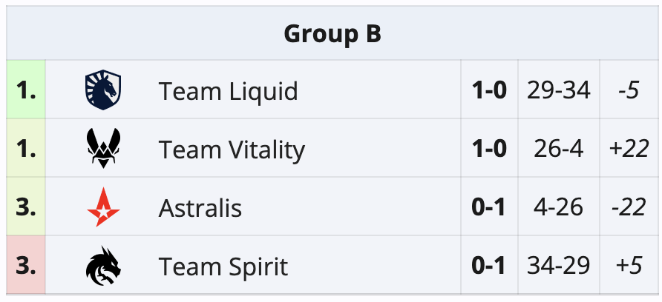
Task: Click Astralis's 0-1 match record
Action: [489, 208]
